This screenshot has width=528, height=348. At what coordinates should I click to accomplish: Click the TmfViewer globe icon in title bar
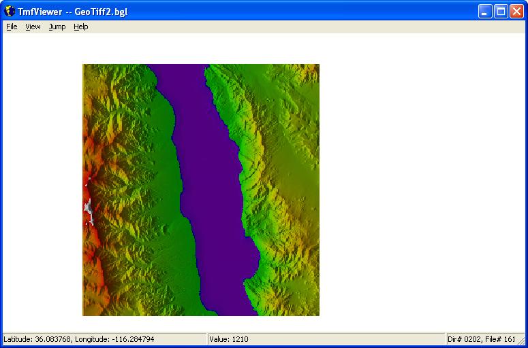coord(10,12)
